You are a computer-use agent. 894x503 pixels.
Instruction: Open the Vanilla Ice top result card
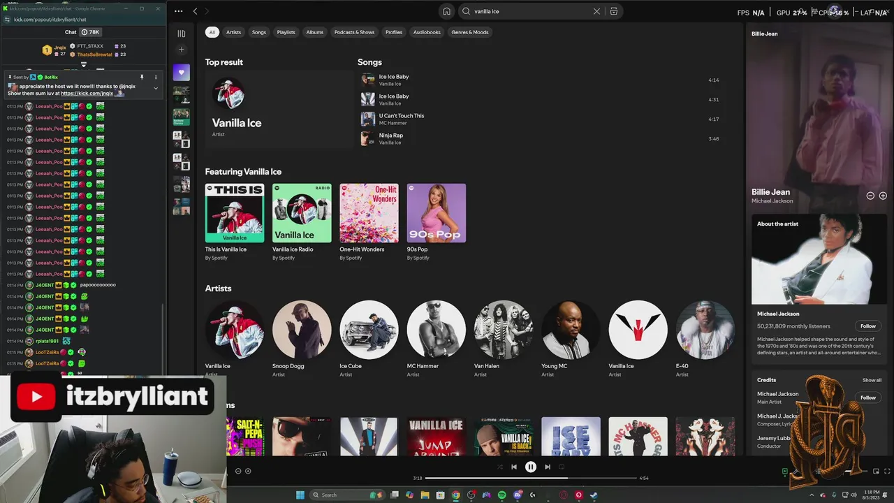[x=279, y=108]
